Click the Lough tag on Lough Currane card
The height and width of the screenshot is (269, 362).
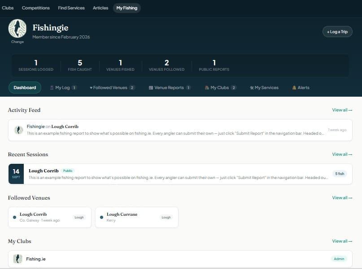(166, 217)
